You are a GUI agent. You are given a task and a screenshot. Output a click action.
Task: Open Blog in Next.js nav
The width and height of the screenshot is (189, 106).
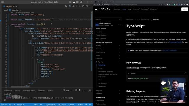pos(129,9)
